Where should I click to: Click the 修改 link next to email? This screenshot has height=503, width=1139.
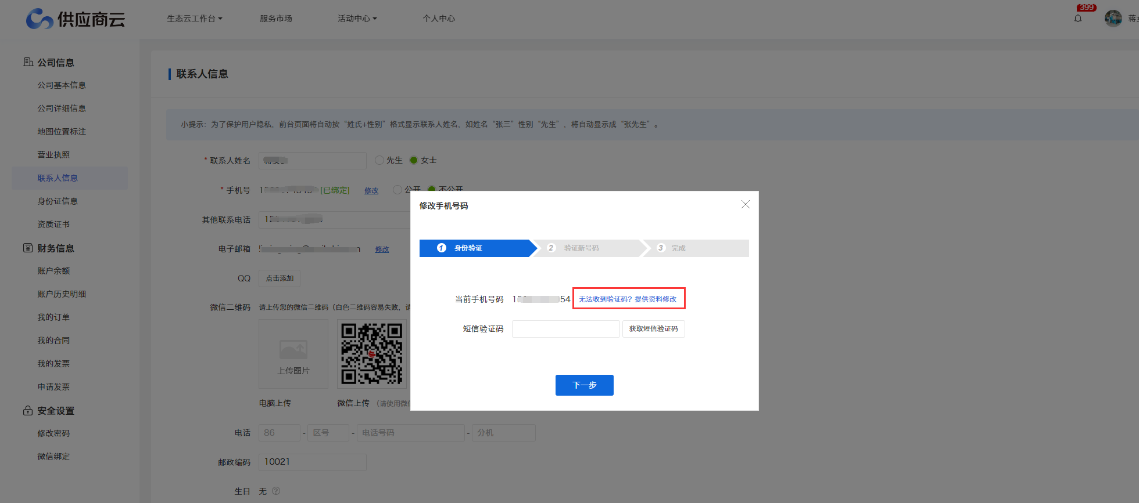click(x=382, y=249)
